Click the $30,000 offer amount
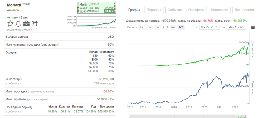270x118 pixels. pos(93,71)
